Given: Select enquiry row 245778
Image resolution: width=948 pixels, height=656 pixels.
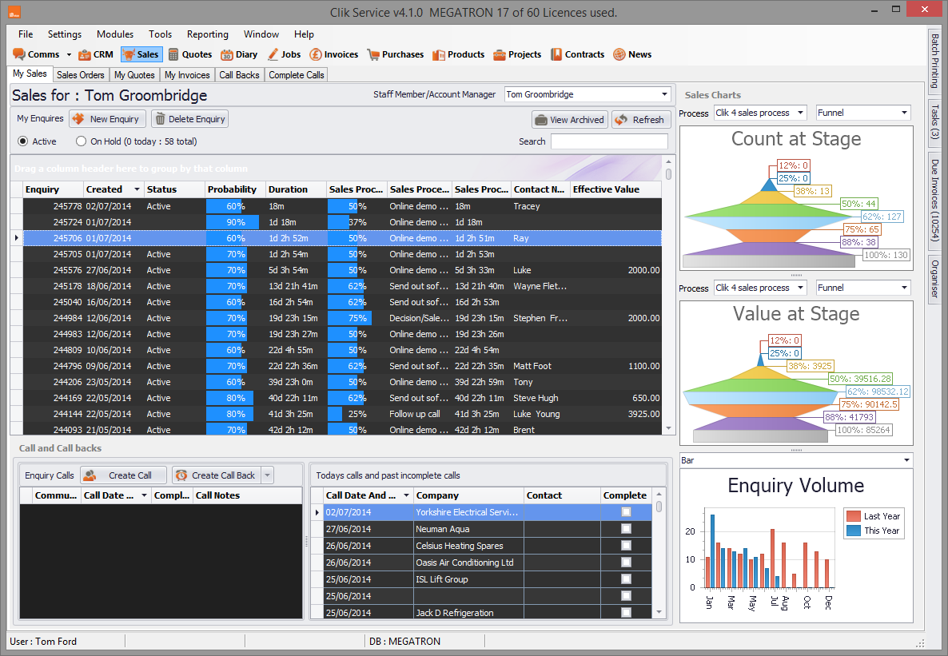Looking at the screenshot, I should coord(342,206).
